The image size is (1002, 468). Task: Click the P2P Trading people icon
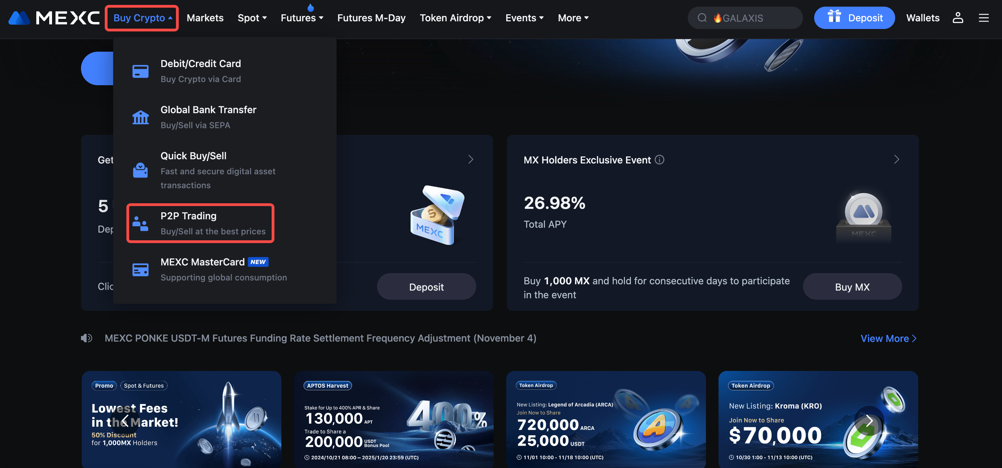(140, 223)
